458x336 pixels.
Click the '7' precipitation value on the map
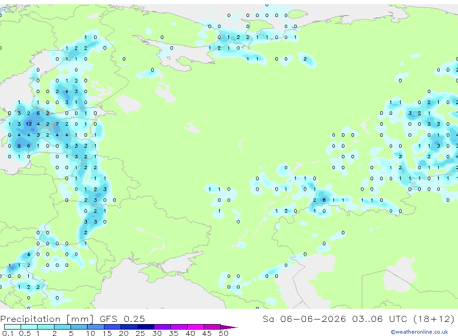(x=57, y=124)
